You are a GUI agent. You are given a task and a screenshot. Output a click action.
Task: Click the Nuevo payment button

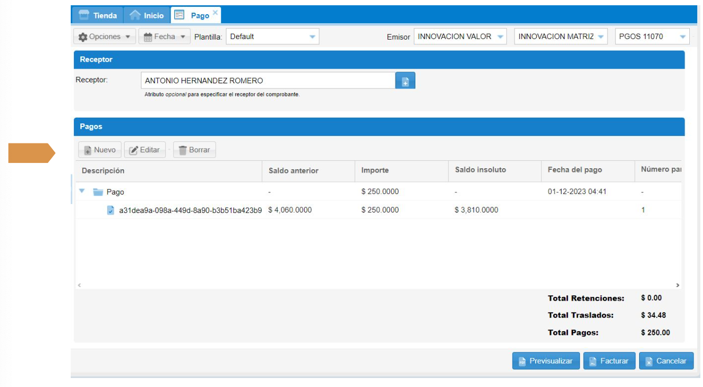point(100,150)
